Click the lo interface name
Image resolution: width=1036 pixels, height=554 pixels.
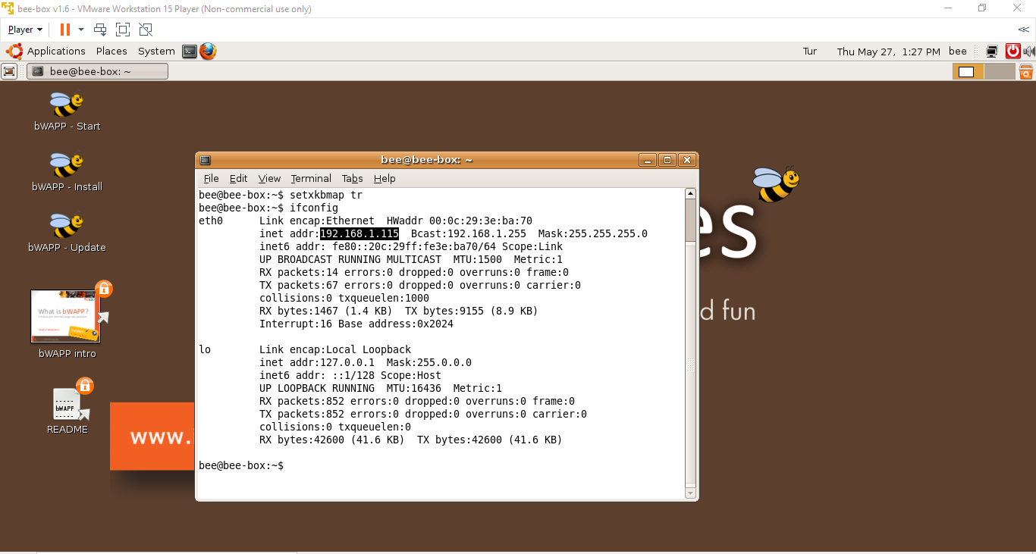tap(205, 349)
